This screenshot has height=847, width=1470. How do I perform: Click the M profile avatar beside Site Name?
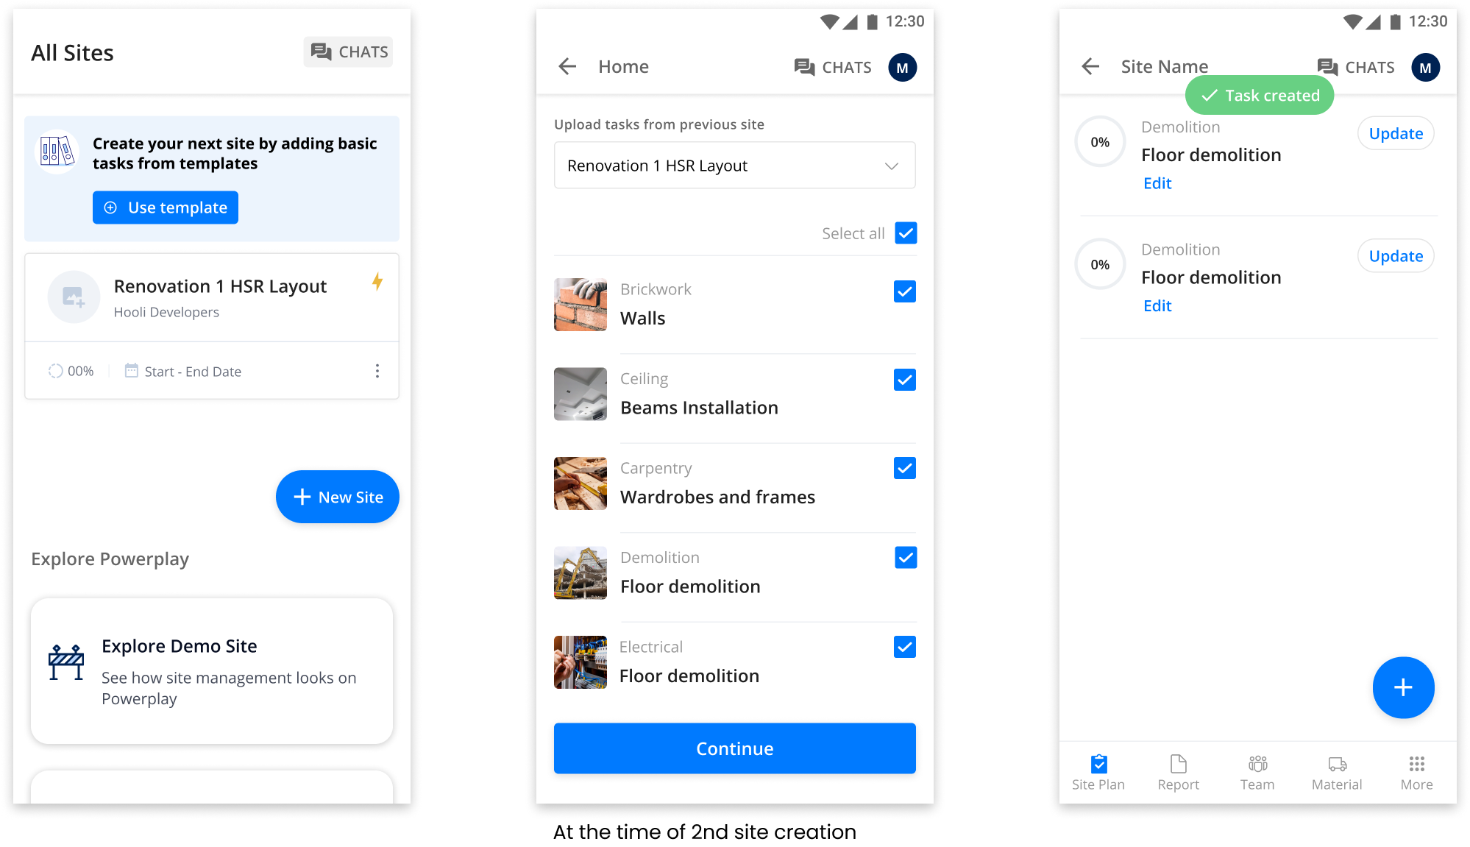click(x=1425, y=68)
